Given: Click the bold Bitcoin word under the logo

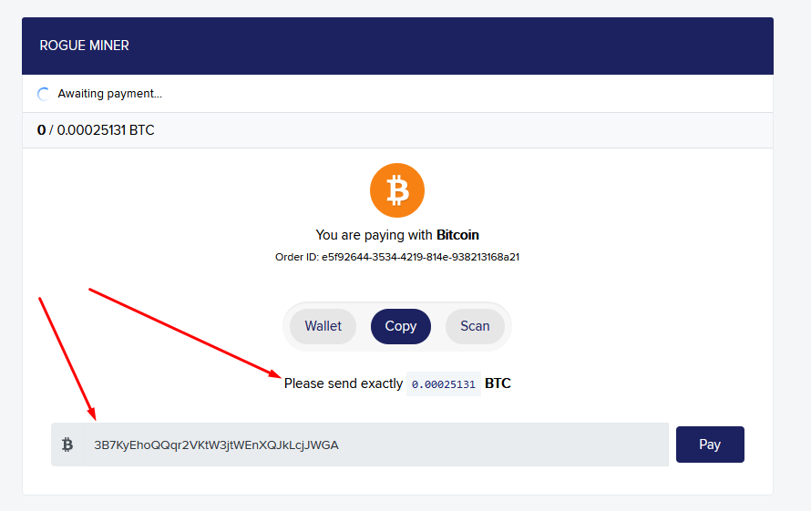Looking at the screenshot, I should 457,235.
